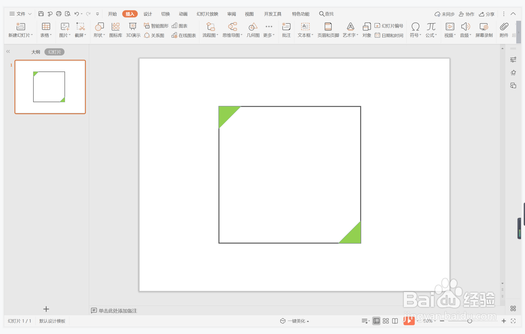Adjust the zoom slider handle
The width and height of the screenshot is (525, 334).
pyautogui.click(x=469, y=321)
